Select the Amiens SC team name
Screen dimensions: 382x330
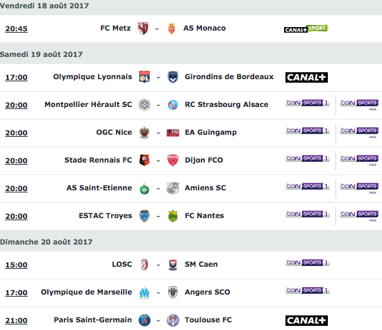pos(206,188)
